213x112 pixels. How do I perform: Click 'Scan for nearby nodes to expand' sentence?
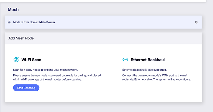click(x=45, y=70)
